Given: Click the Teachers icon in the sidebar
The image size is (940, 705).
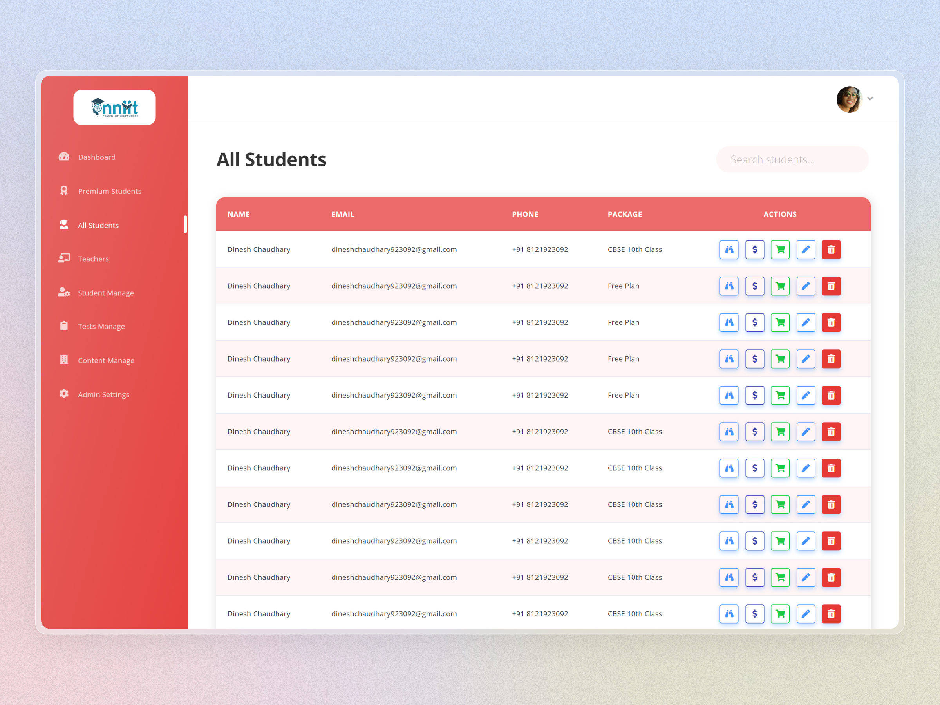Looking at the screenshot, I should coord(64,258).
